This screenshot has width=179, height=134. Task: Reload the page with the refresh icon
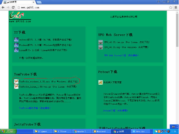(x=13, y=7)
